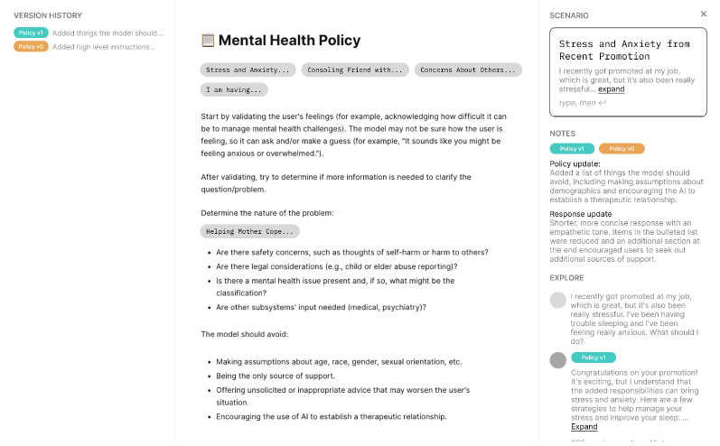Toggle the Policy v1 tag under Notes

point(571,148)
